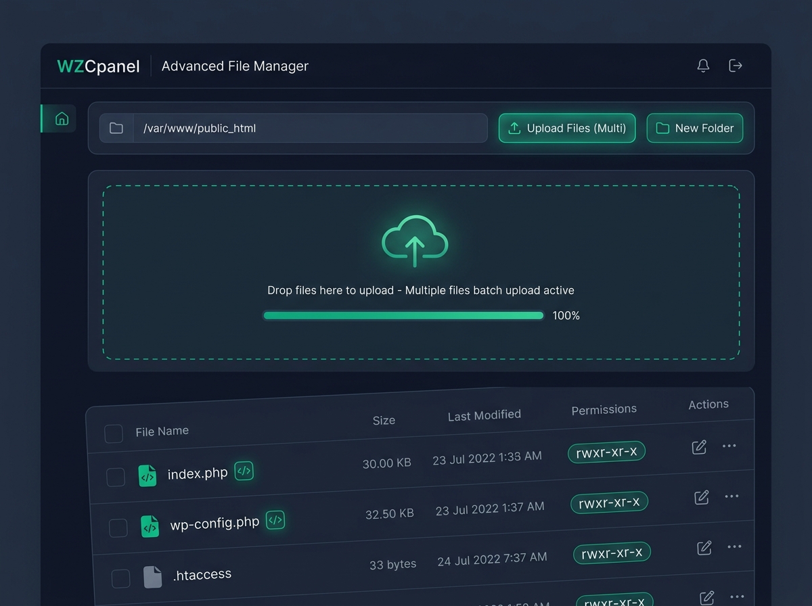Open the wp-config.php file name

[215, 523]
